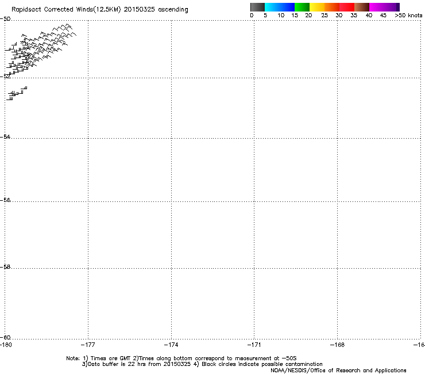
Task: Click the '-52' latitude axis label
Action: point(5,77)
